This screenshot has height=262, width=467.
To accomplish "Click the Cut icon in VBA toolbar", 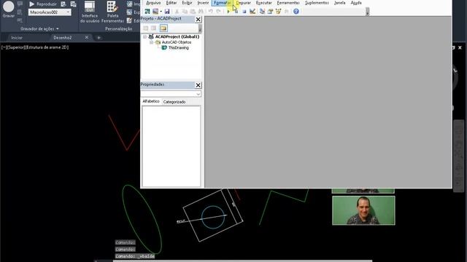I will [x=177, y=12].
